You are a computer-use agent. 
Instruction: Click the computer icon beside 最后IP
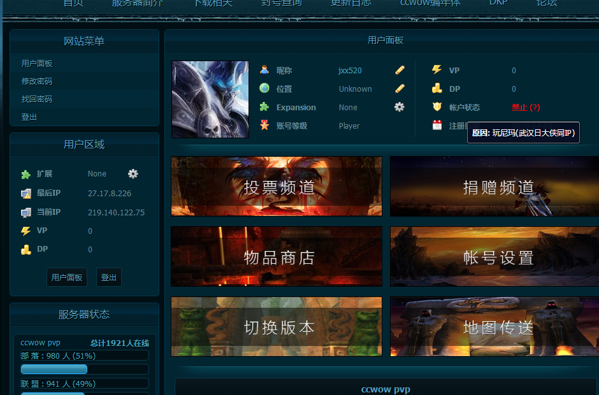25,193
